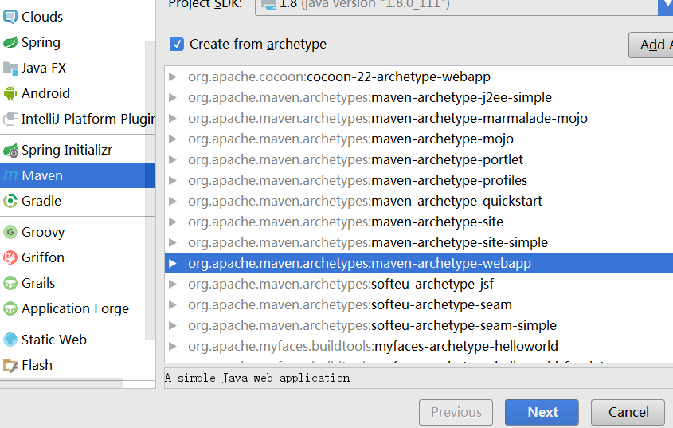This screenshot has width=673, height=428.
Task: Expand cocoon-22-archetype-webapp entry
Action: coord(173,77)
